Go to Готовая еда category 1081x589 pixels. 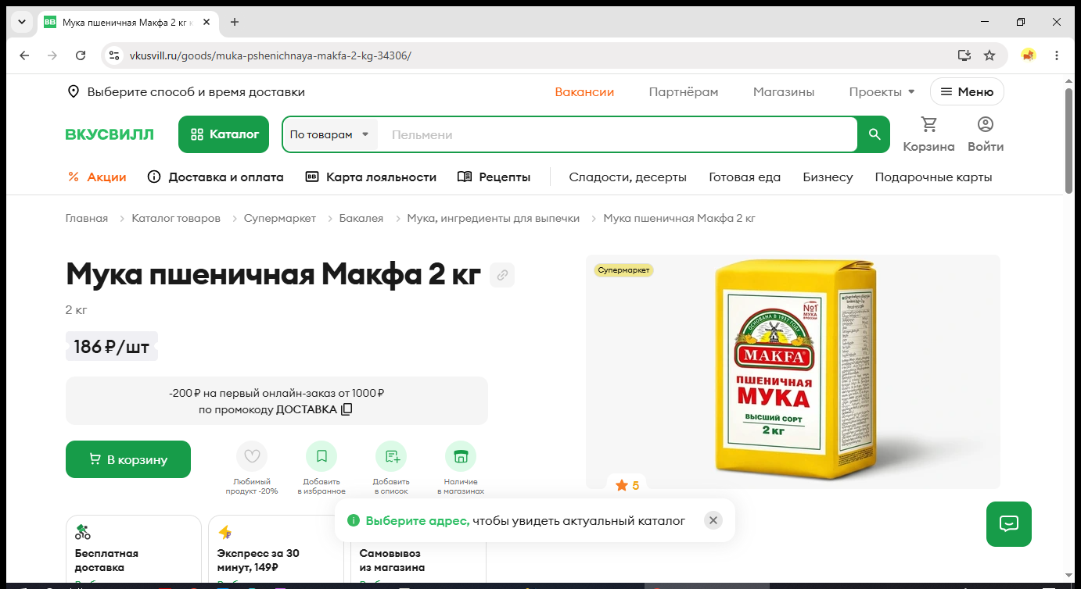(x=745, y=177)
